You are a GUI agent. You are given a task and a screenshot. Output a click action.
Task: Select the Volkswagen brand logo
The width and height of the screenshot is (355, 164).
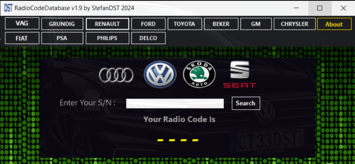(160, 74)
